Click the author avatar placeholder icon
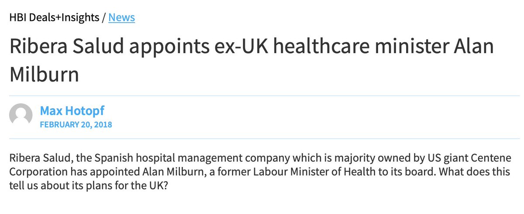Screen dimensions: 524x214 pos(21,115)
